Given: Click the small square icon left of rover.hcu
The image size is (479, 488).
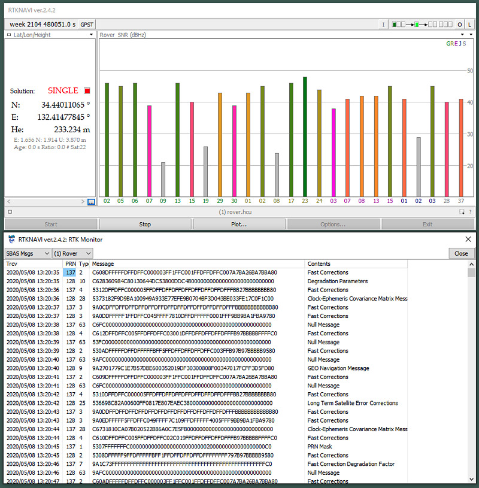Looking at the screenshot, I should click(10, 212).
